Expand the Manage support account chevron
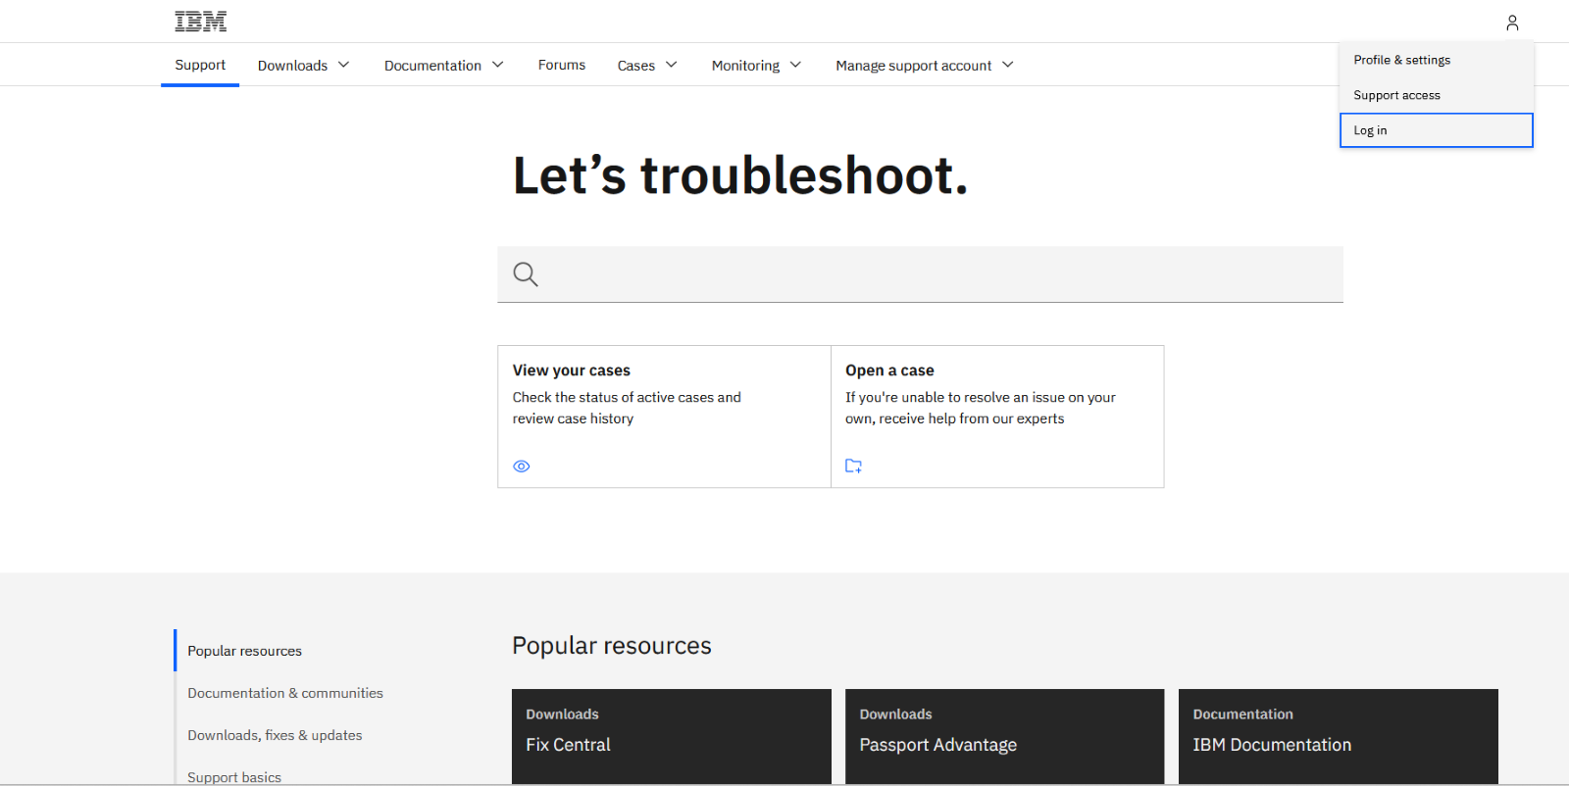The width and height of the screenshot is (1569, 786). click(x=1008, y=65)
